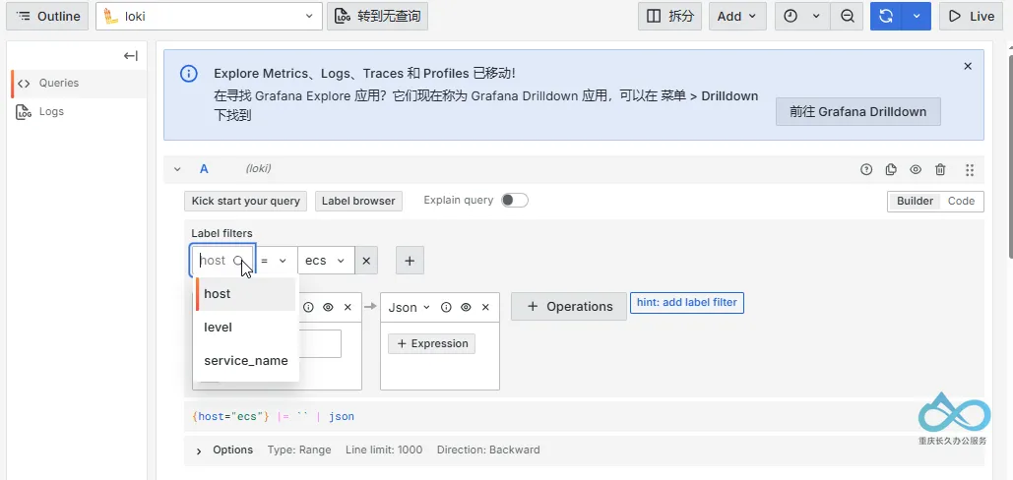Show info for Json operation

(446, 308)
